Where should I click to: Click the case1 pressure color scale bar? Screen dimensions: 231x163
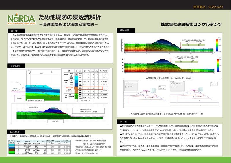click(x=217, y=45)
